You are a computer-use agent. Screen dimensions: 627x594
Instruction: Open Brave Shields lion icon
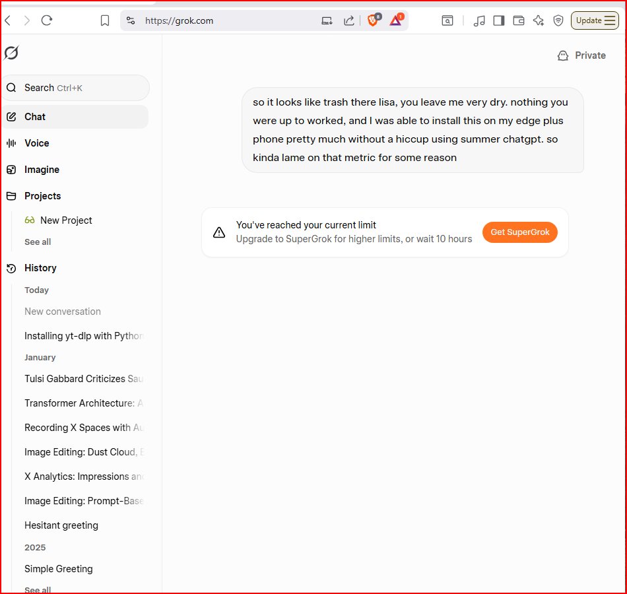374,20
